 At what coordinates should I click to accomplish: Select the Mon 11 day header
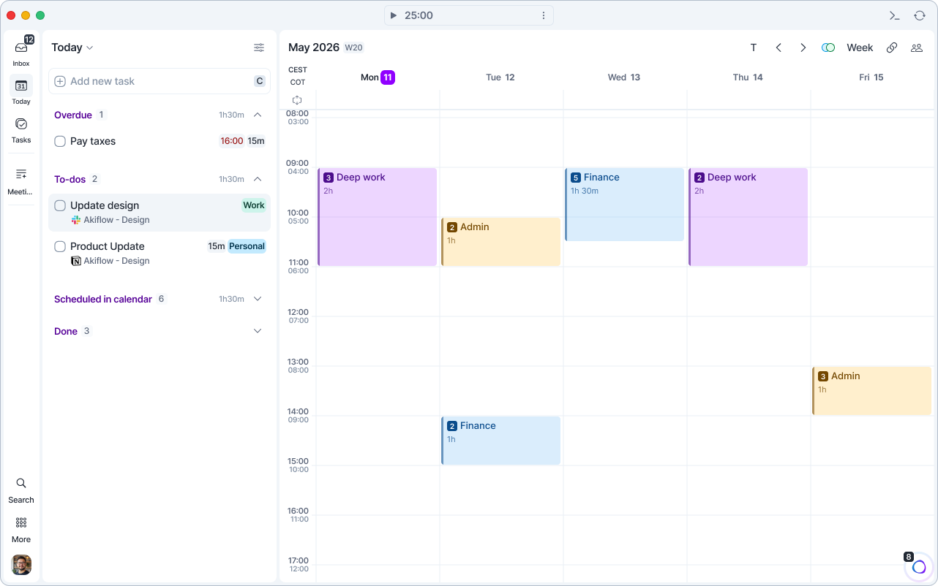click(378, 77)
